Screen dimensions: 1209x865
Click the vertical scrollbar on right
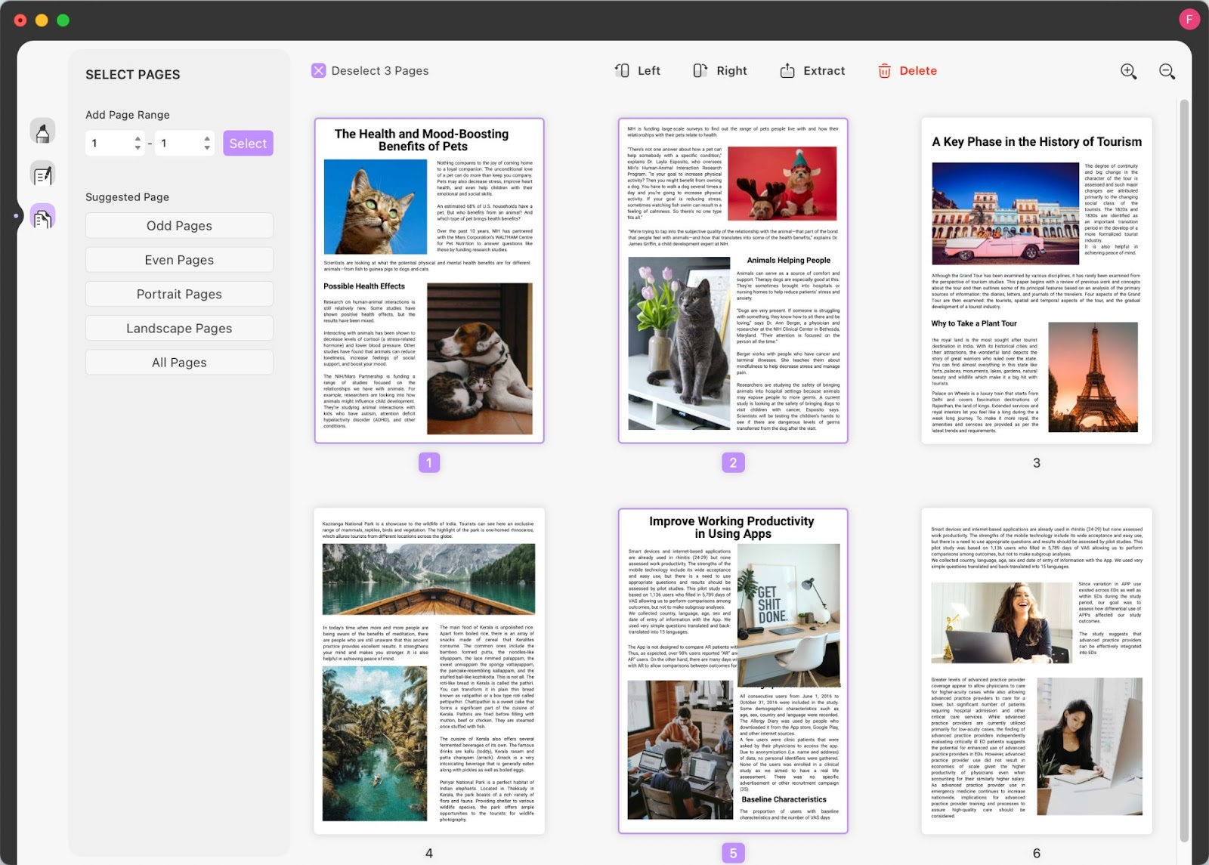click(1184, 468)
